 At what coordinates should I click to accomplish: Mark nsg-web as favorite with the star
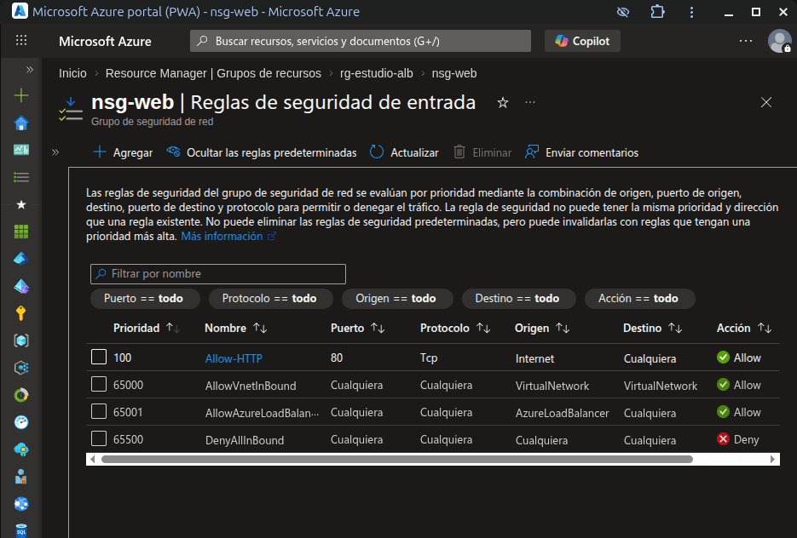pos(503,102)
